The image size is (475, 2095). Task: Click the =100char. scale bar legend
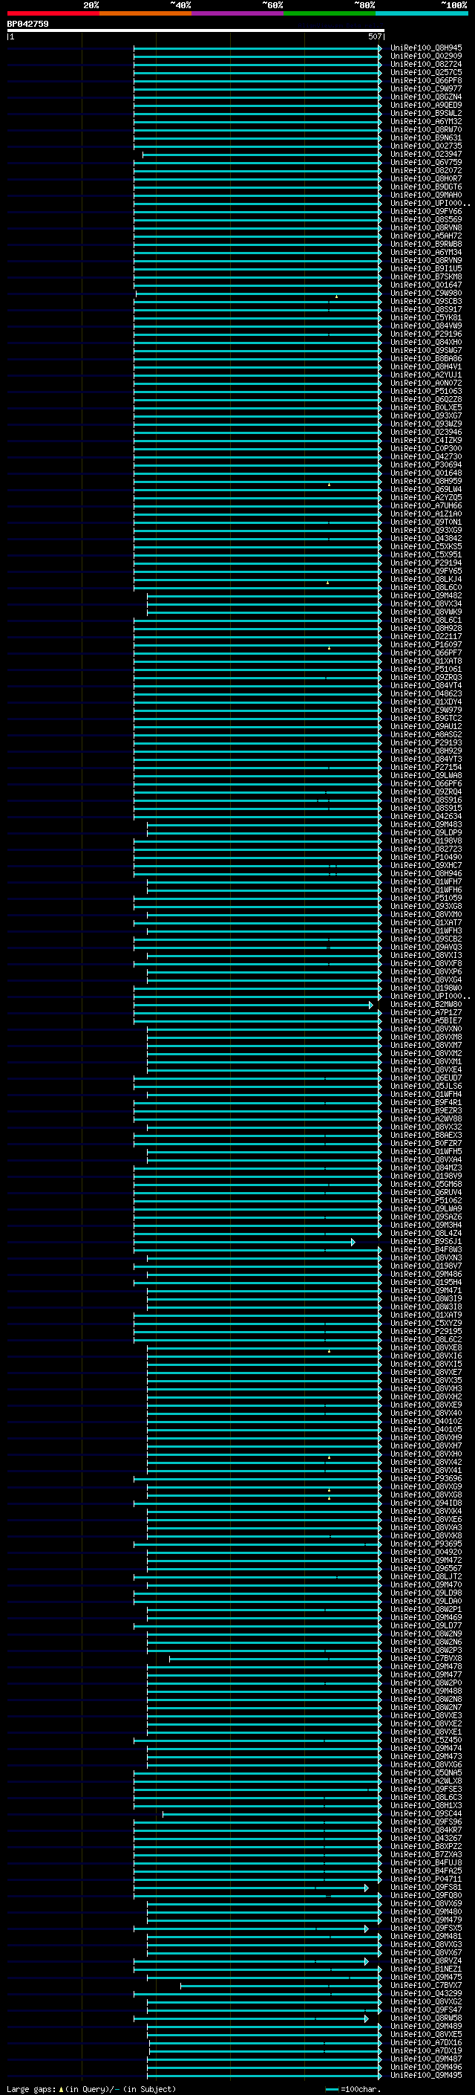tap(353, 2088)
